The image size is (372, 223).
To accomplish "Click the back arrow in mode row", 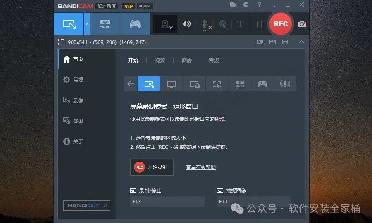I will click(131, 84).
